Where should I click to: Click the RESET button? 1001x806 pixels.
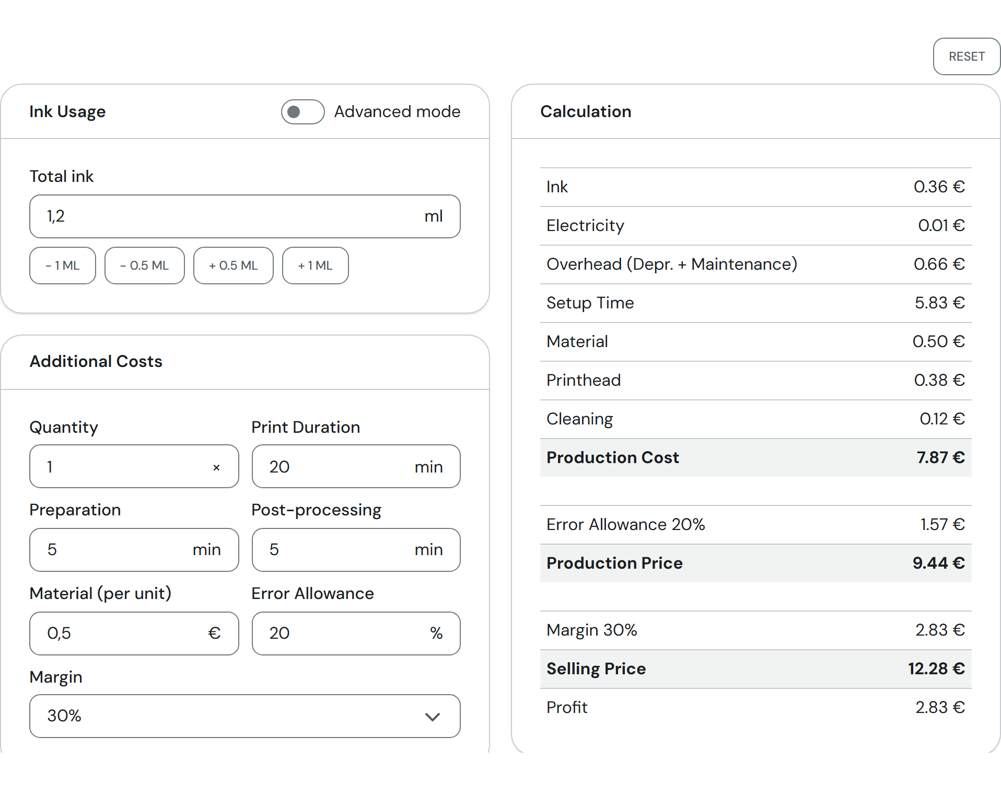(x=967, y=56)
